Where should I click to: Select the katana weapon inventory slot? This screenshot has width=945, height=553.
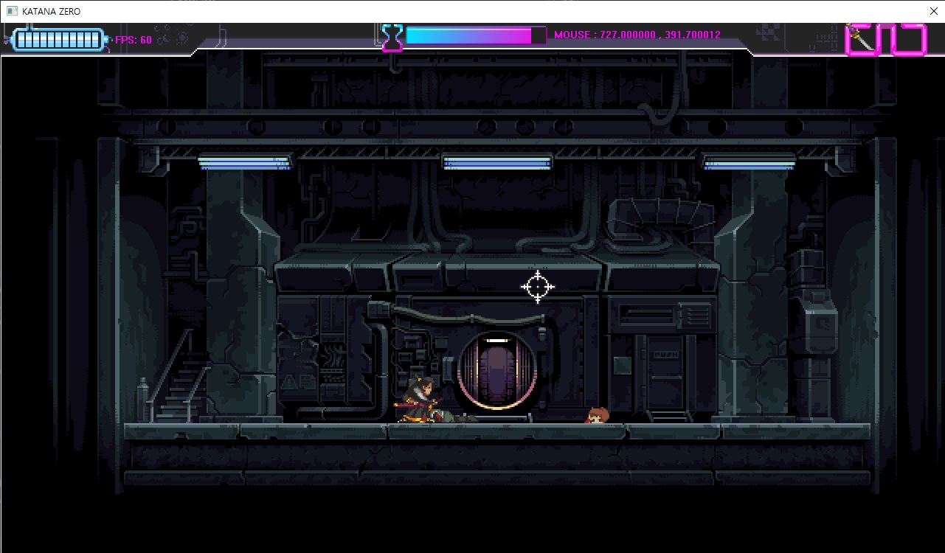[863, 40]
